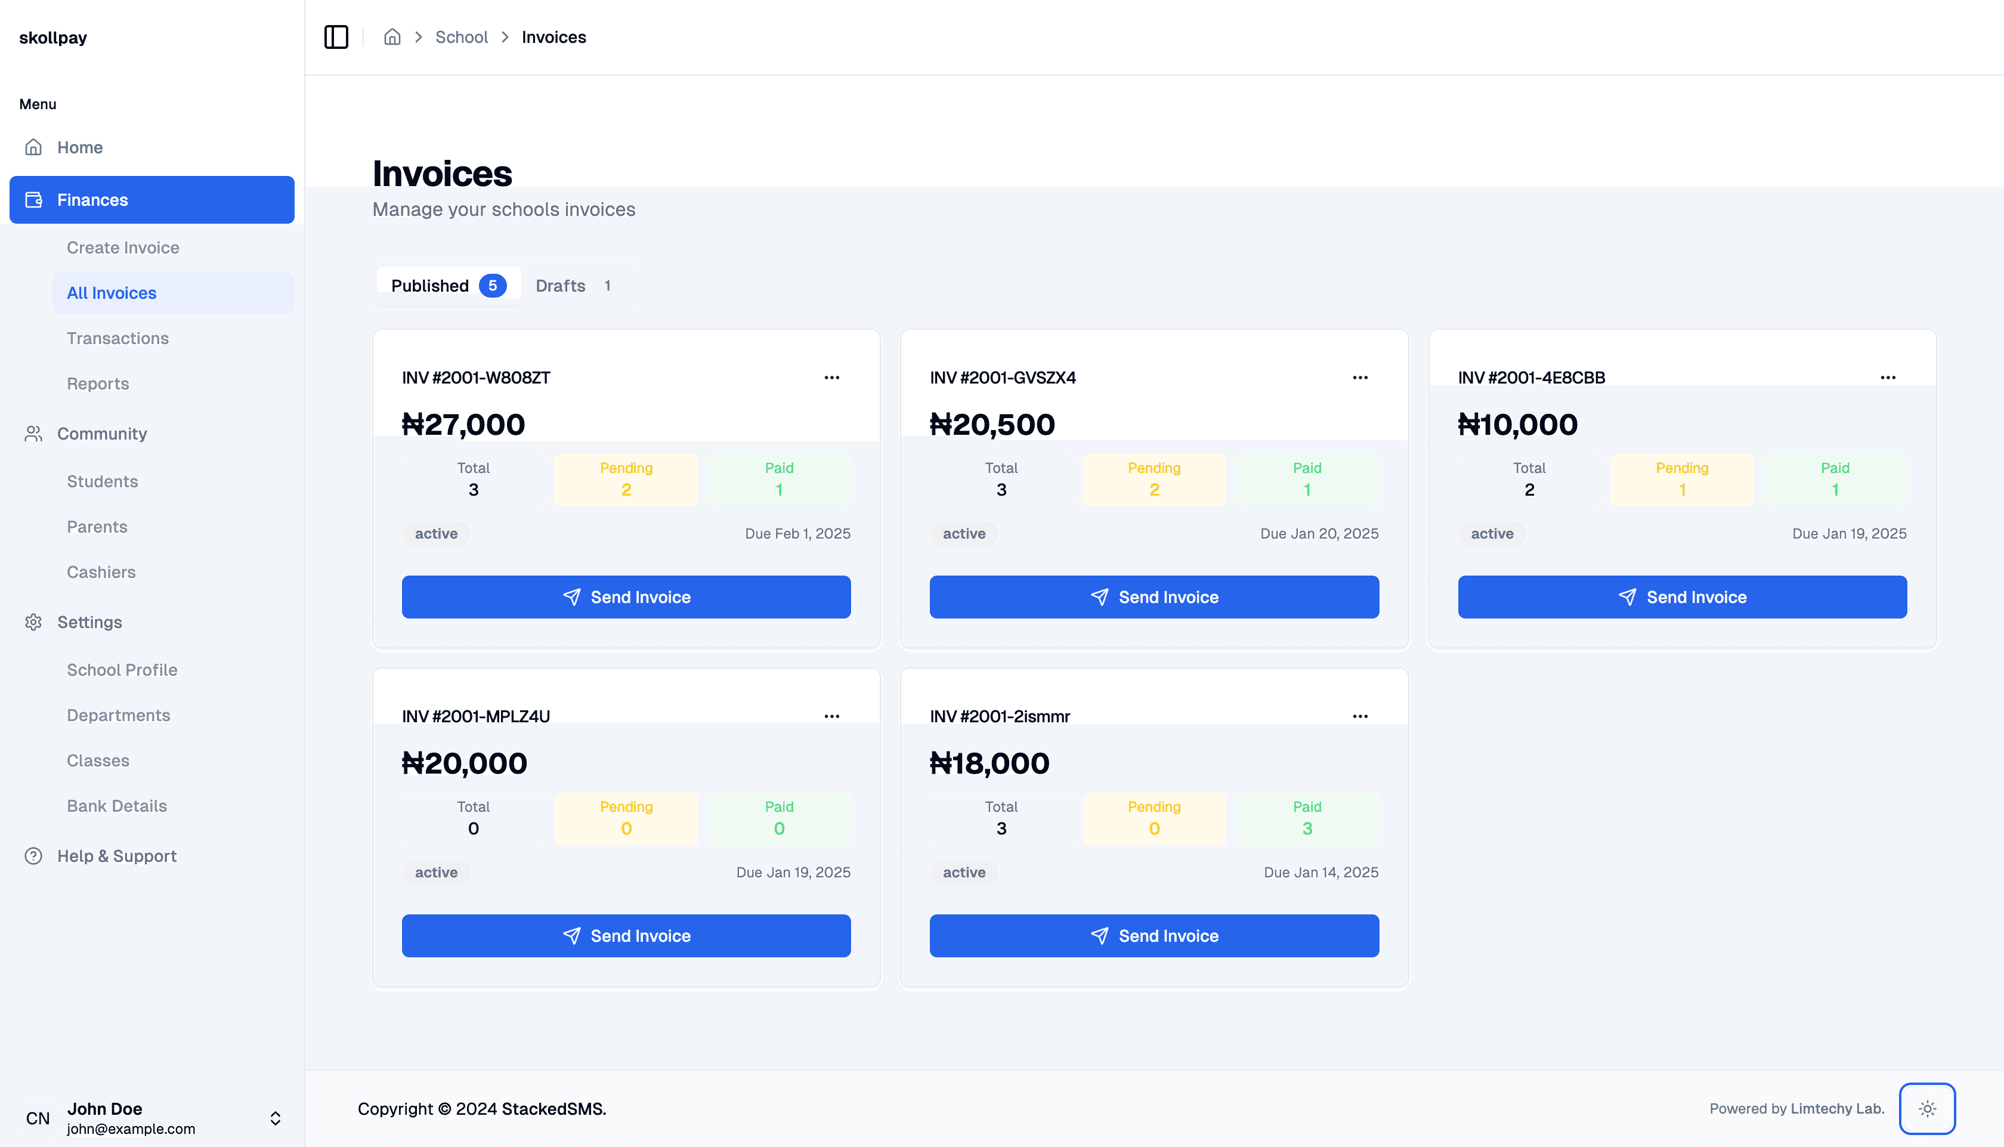Open the School breadcrumb link
The width and height of the screenshot is (2004, 1147).
[x=462, y=37]
